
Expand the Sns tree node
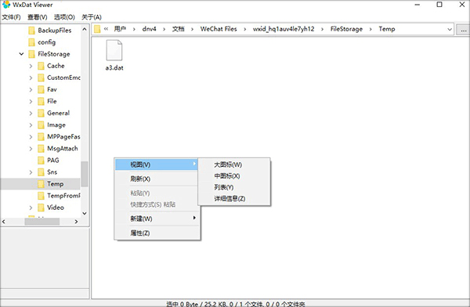coord(31,172)
